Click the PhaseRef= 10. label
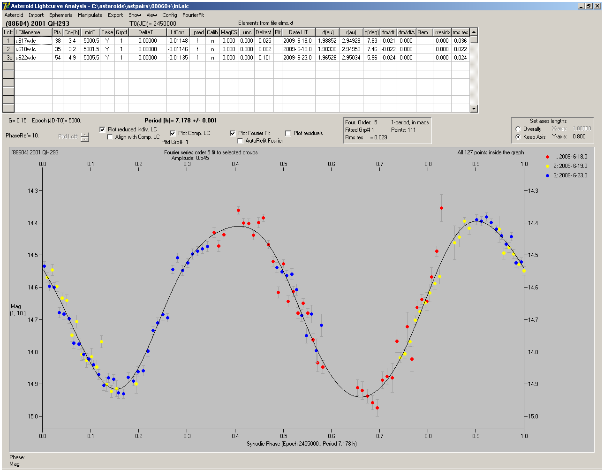The width and height of the screenshot is (604, 470). pyautogui.click(x=22, y=136)
